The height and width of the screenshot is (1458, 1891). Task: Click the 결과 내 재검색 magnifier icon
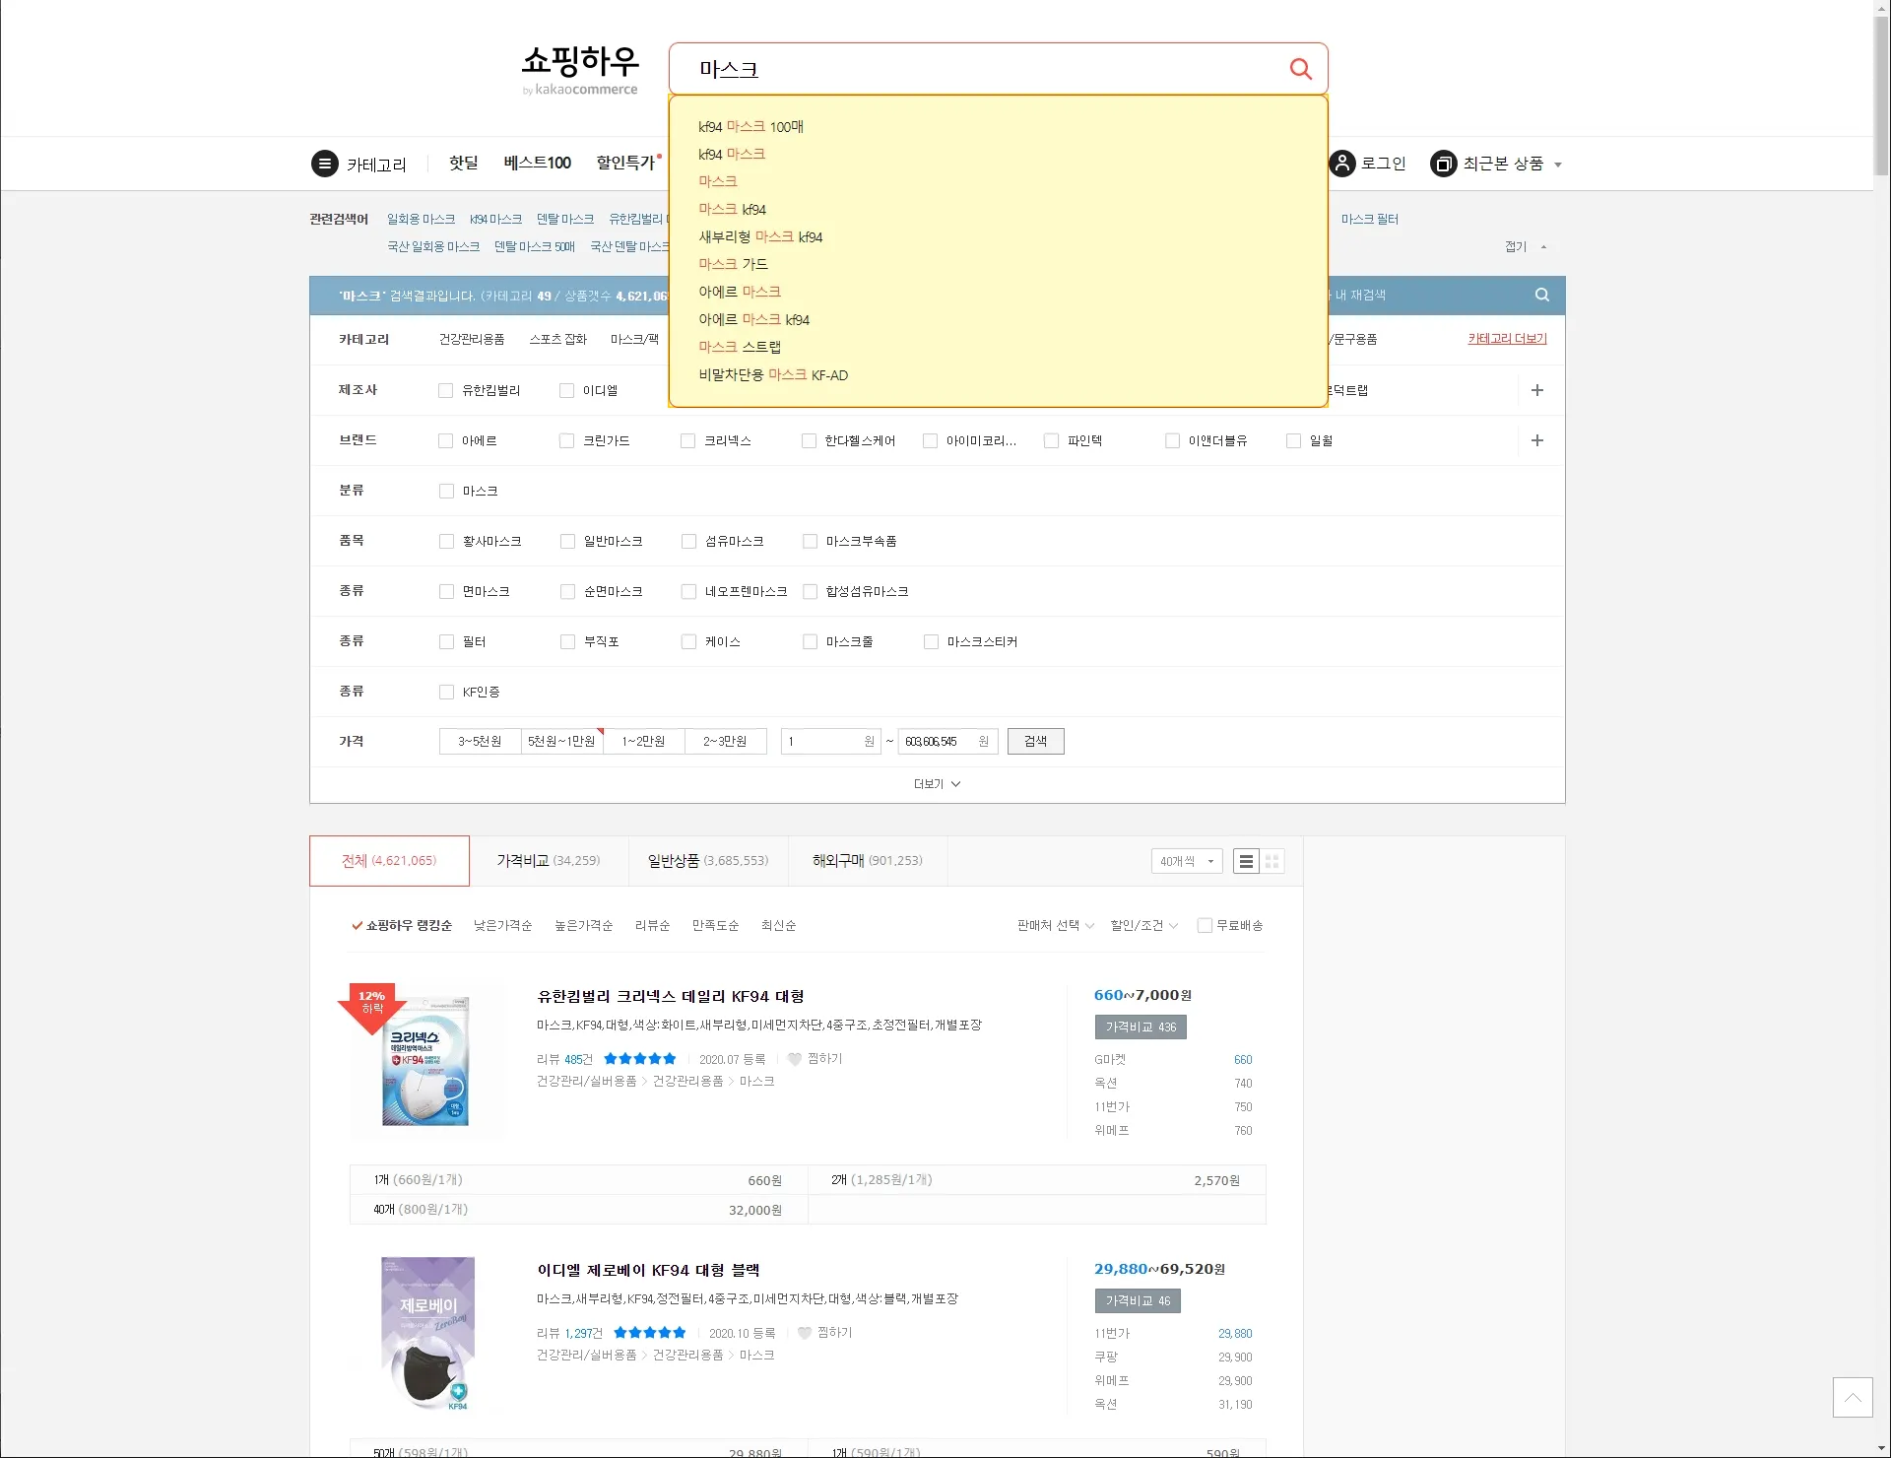pyautogui.click(x=1541, y=295)
